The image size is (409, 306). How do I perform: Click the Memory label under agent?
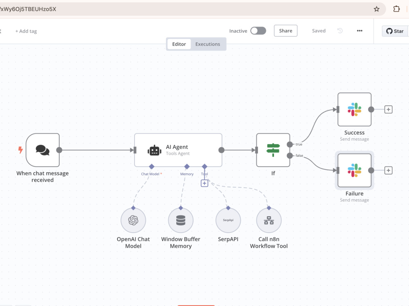(x=187, y=174)
